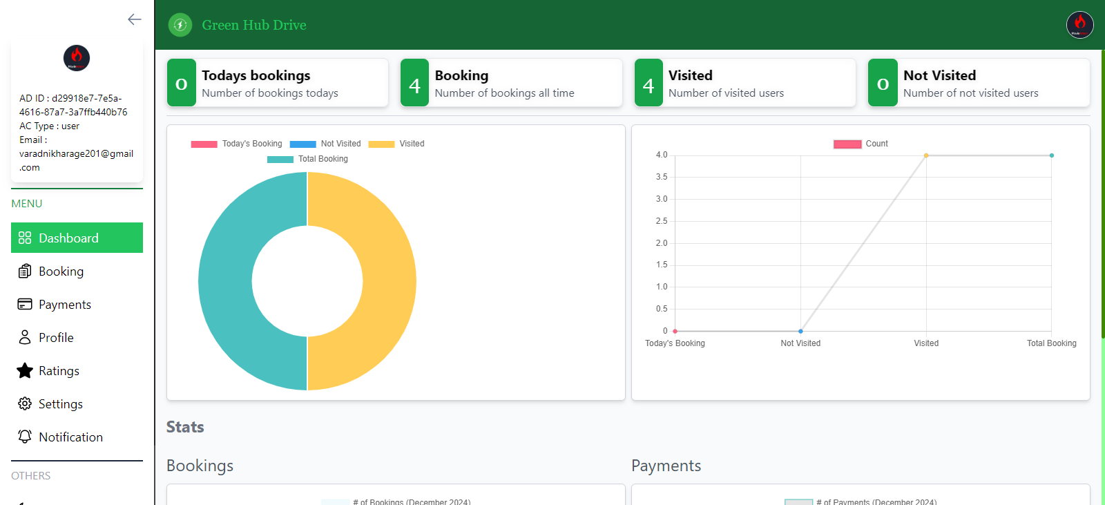Collapse sidebar with the back arrow

[135, 19]
